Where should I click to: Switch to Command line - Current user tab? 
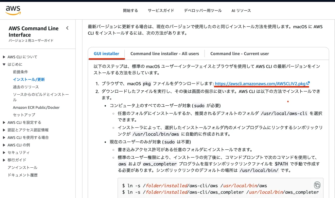click(x=239, y=53)
